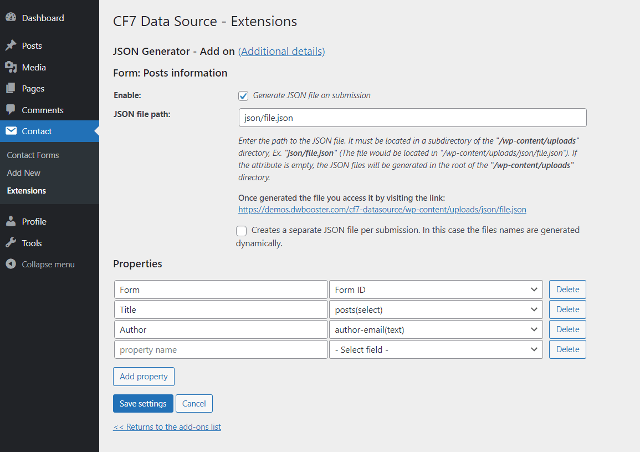Click the Tools wrench icon
The height and width of the screenshot is (452, 640).
(11, 243)
